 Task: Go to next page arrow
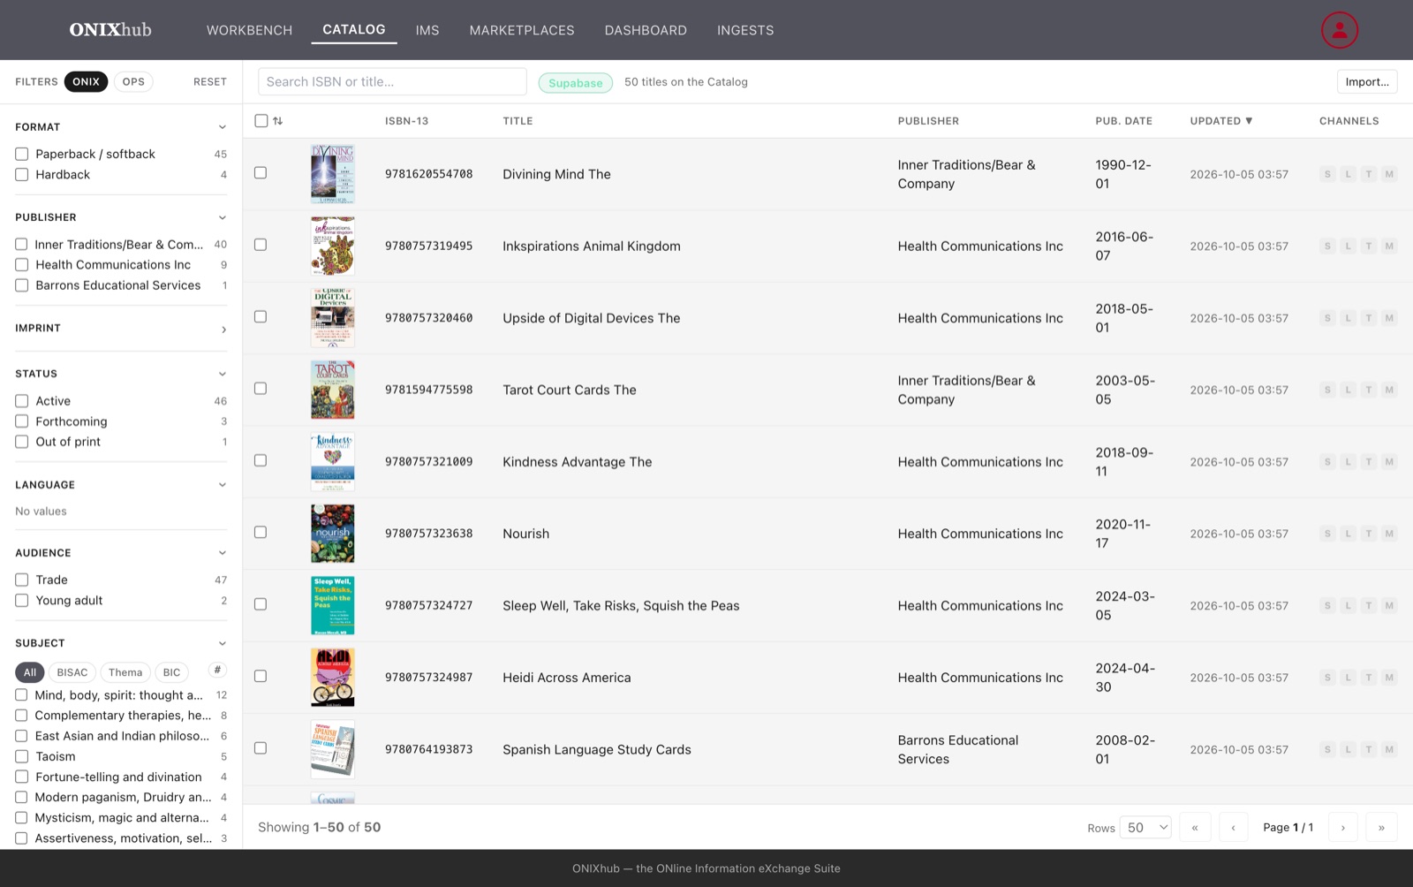click(x=1343, y=828)
